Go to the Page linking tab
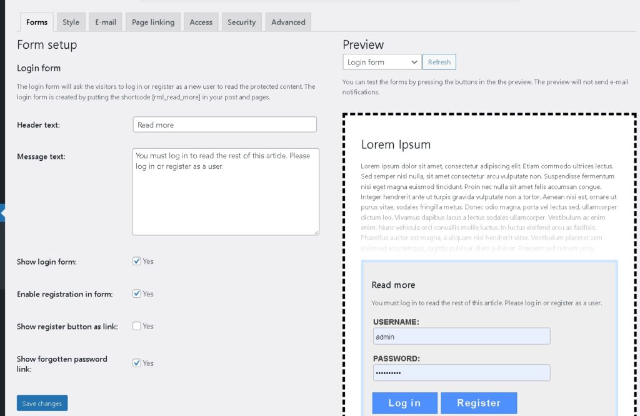 coord(153,22)
